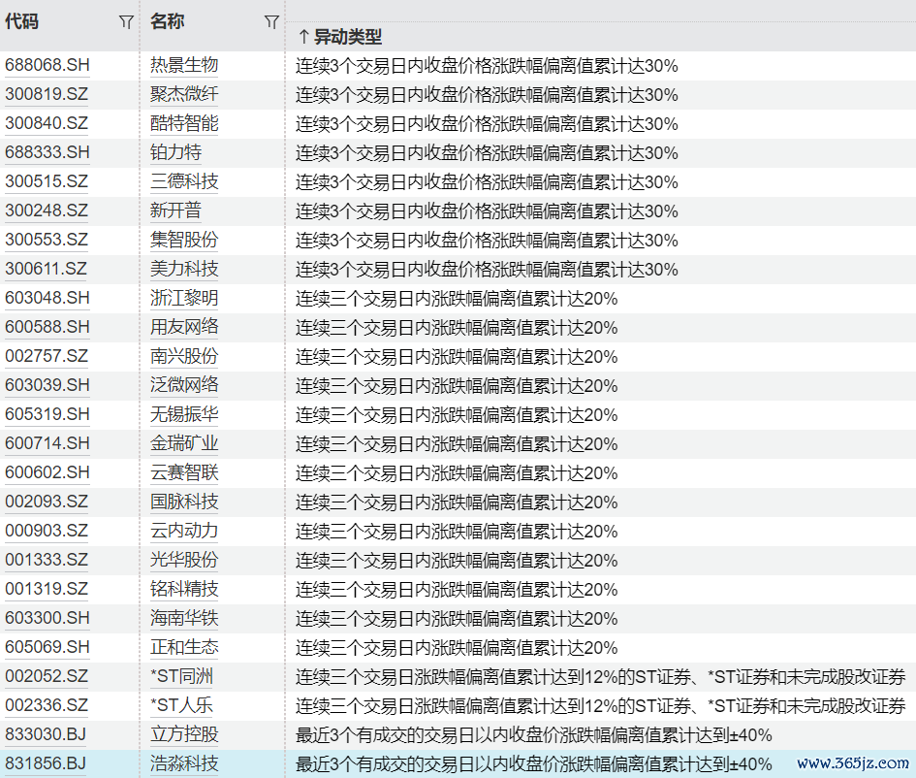916x778 pixels.
Task: Select 异动类型 text in 立方控股 row
Action: tap(534, 735)
